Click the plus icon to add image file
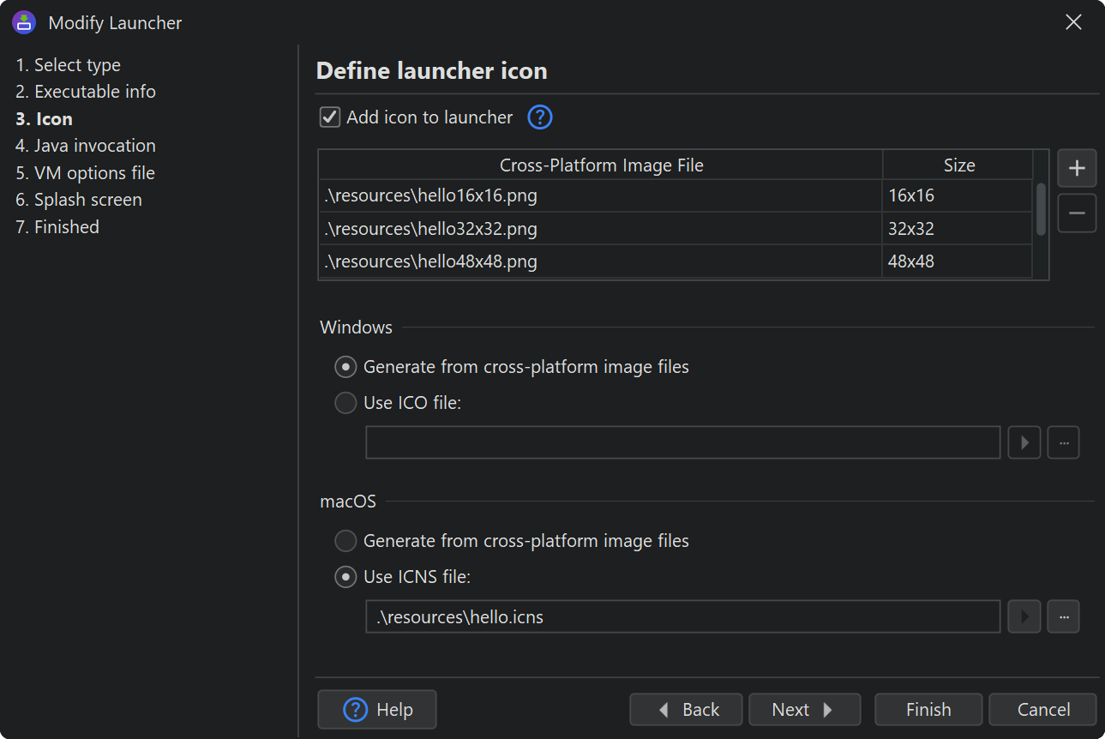 click(x=1077, y=169)
